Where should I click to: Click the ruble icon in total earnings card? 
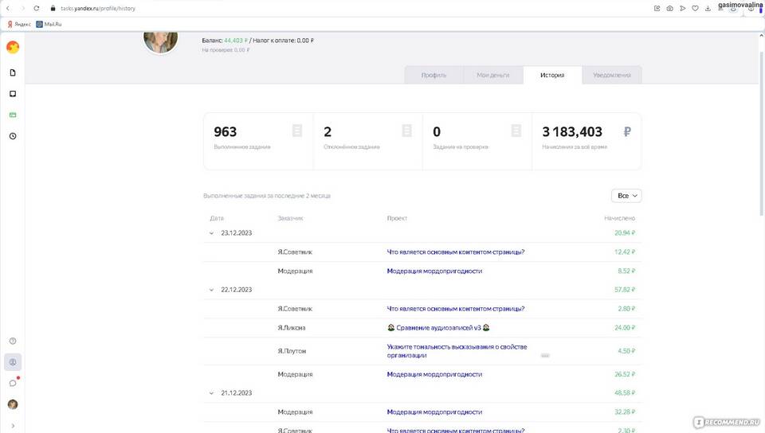pos(627,131)
